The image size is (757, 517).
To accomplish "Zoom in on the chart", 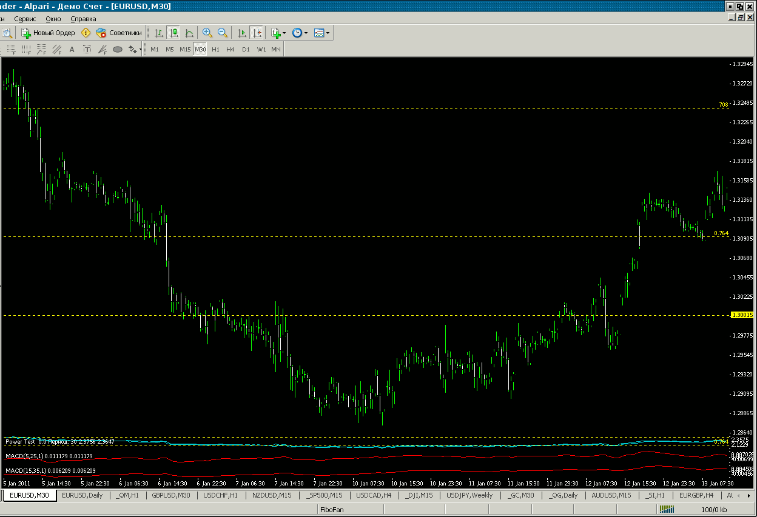I will pos(207,33).
